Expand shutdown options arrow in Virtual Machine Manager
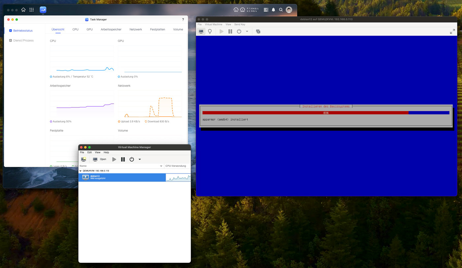Viewport: 462px width, 268px height. pos(140,159)
